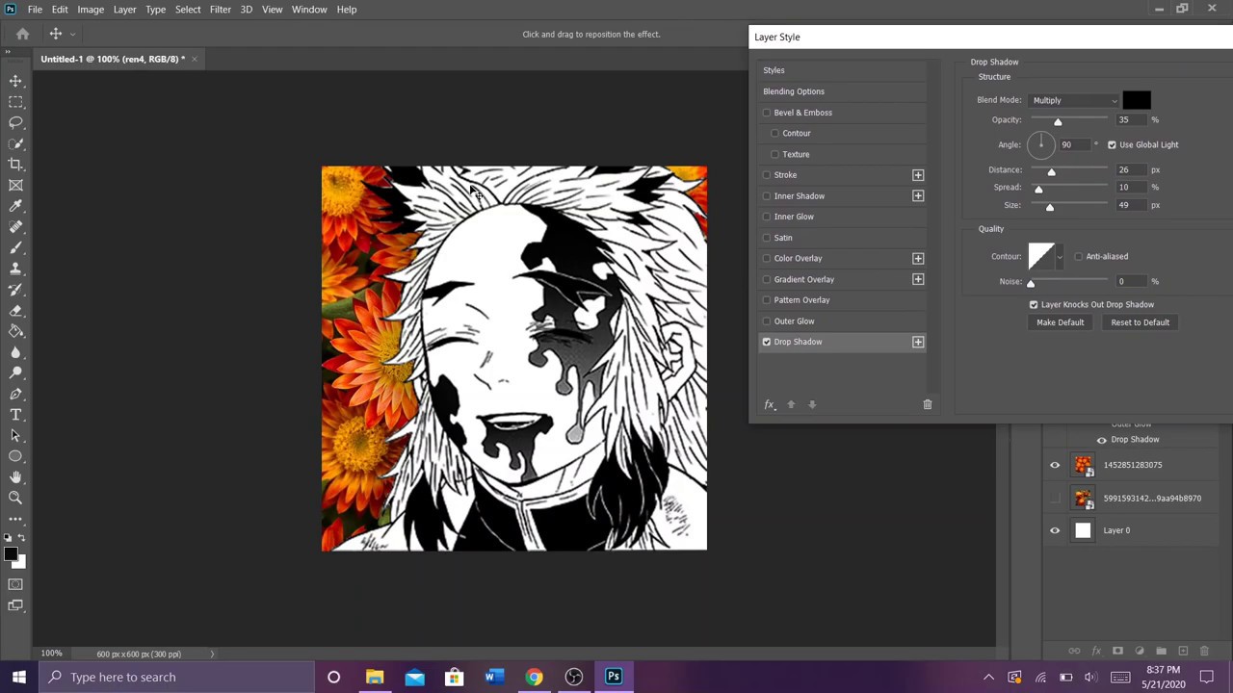Select the Crop tool
Viewport: 1233px width, 693px height.
tap(15, 165)
